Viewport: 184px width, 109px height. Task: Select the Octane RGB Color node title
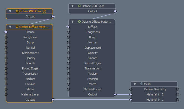click(x=93, y=6)
